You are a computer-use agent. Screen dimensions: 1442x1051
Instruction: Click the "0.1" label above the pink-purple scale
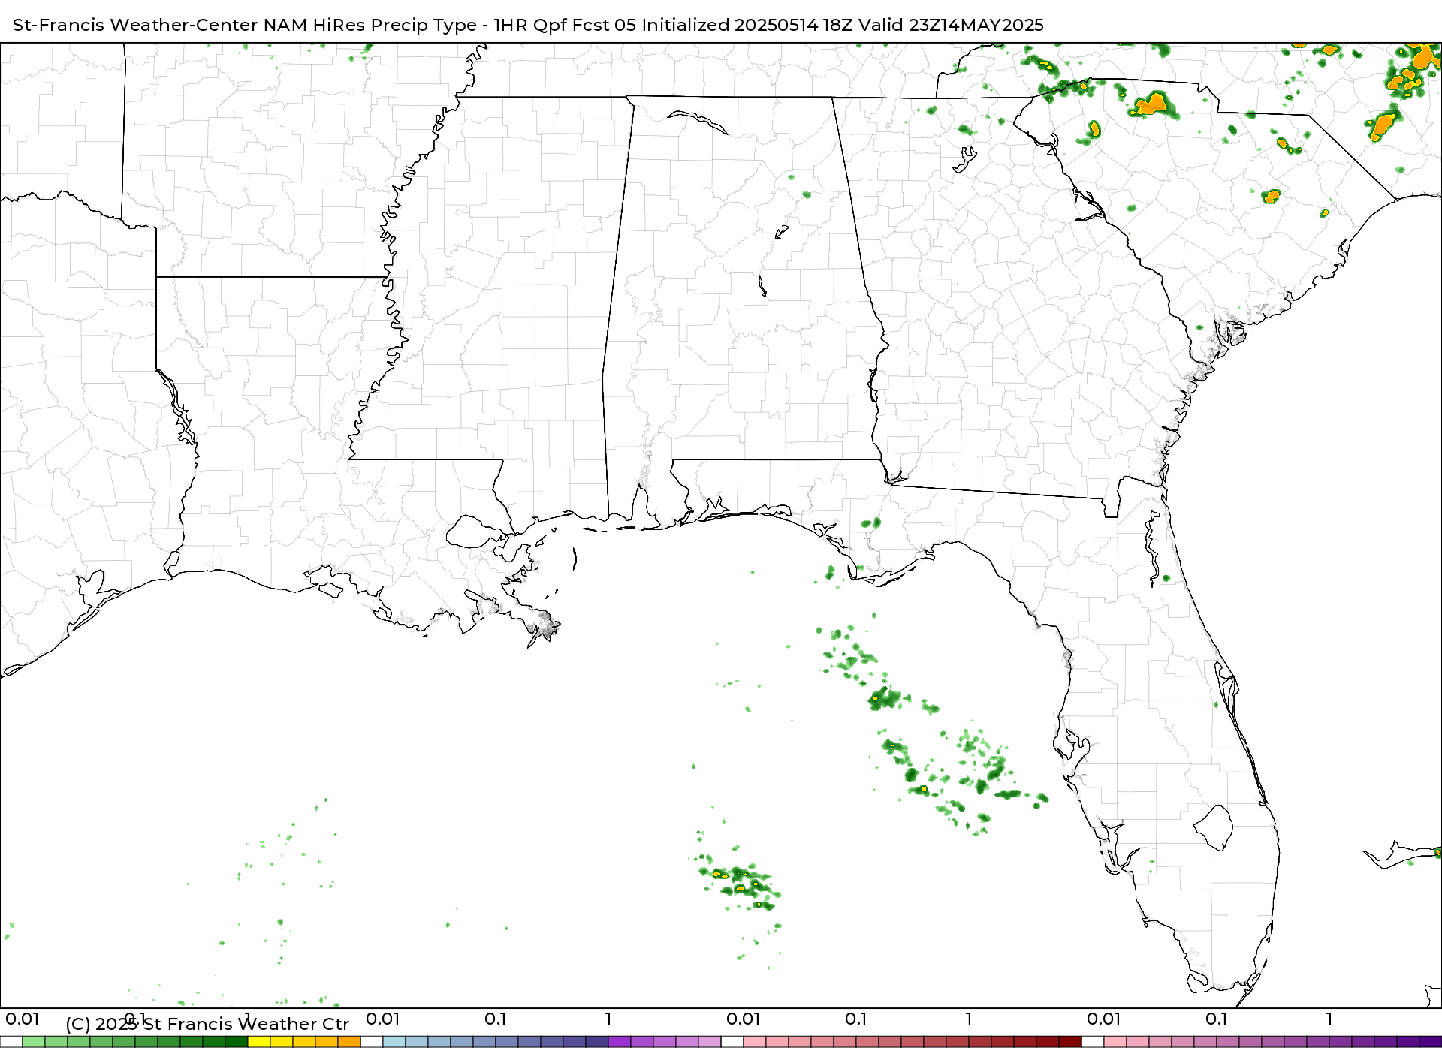1216,1019
